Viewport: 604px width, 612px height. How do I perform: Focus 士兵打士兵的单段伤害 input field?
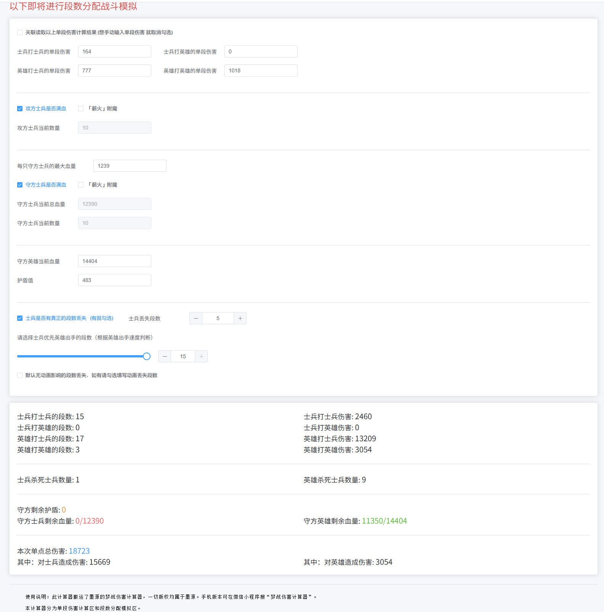[x=115, y=51]
